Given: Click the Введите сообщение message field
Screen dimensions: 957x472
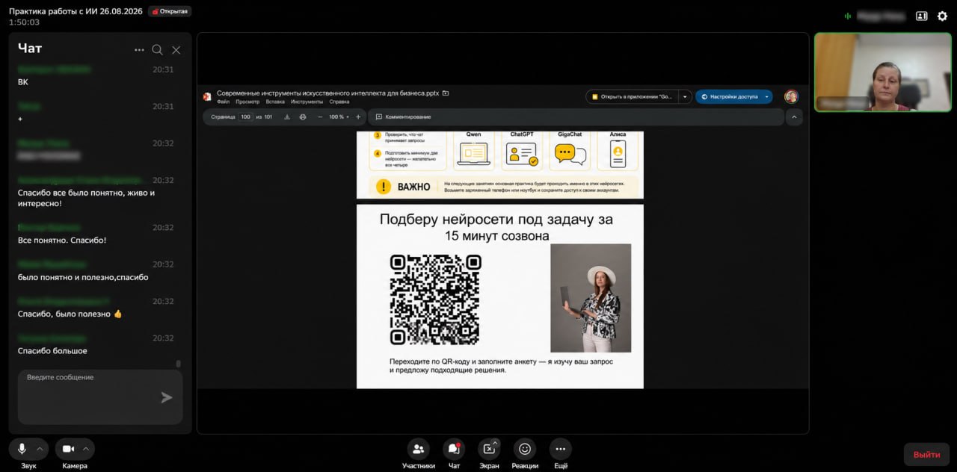Looking at the screenshot, I should tap(100, 397).
